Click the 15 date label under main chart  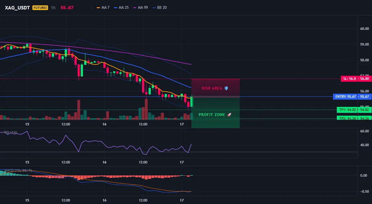[x=27, y=124]
